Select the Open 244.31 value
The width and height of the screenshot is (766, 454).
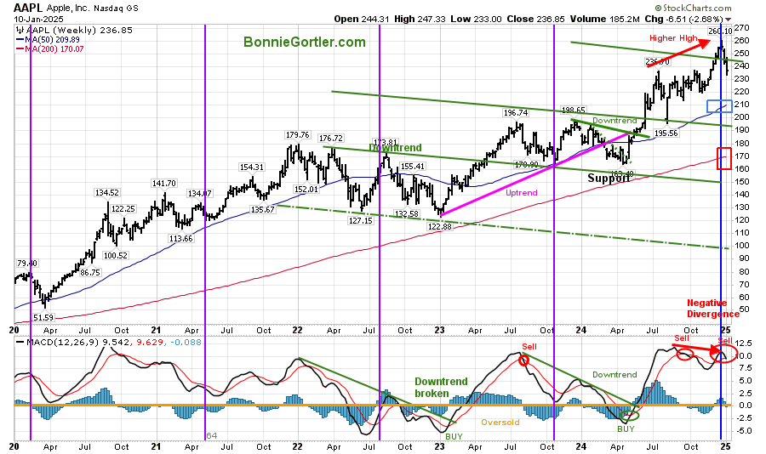point(362,19)
